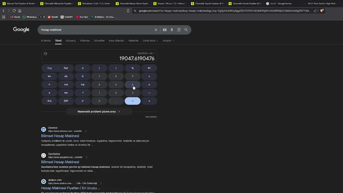
Task: Switch to Otomatik Honda Fiyatları browser tab
Action: 245,3
